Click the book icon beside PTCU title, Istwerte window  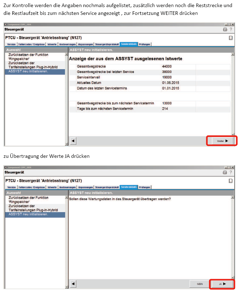click(x=231, y=38)
